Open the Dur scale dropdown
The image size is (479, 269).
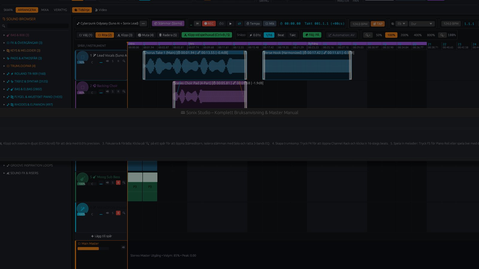point(422,24)
